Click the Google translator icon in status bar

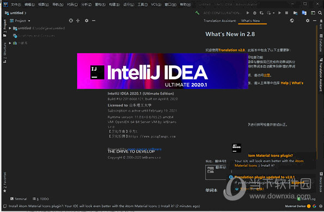[x=315, y=206]
